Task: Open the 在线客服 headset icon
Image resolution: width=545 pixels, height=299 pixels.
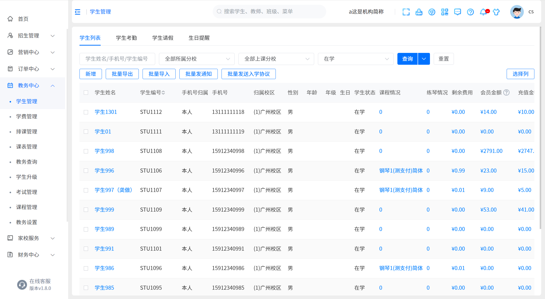Action: pyautogui.click(x=22, y=285)
